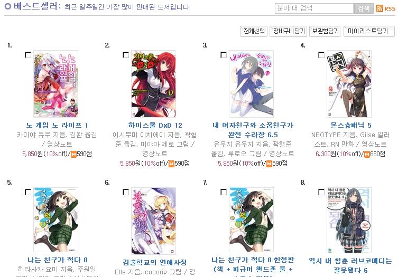Click the 보관함담기 button
Image resolution: width=407 pixels, height=277 pixels.
pyautogui.click(x=325, y=31)
